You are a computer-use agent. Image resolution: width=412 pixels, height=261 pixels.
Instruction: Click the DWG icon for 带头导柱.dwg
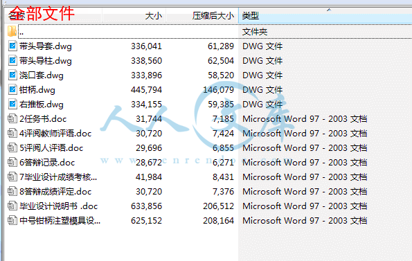(12, 61)
